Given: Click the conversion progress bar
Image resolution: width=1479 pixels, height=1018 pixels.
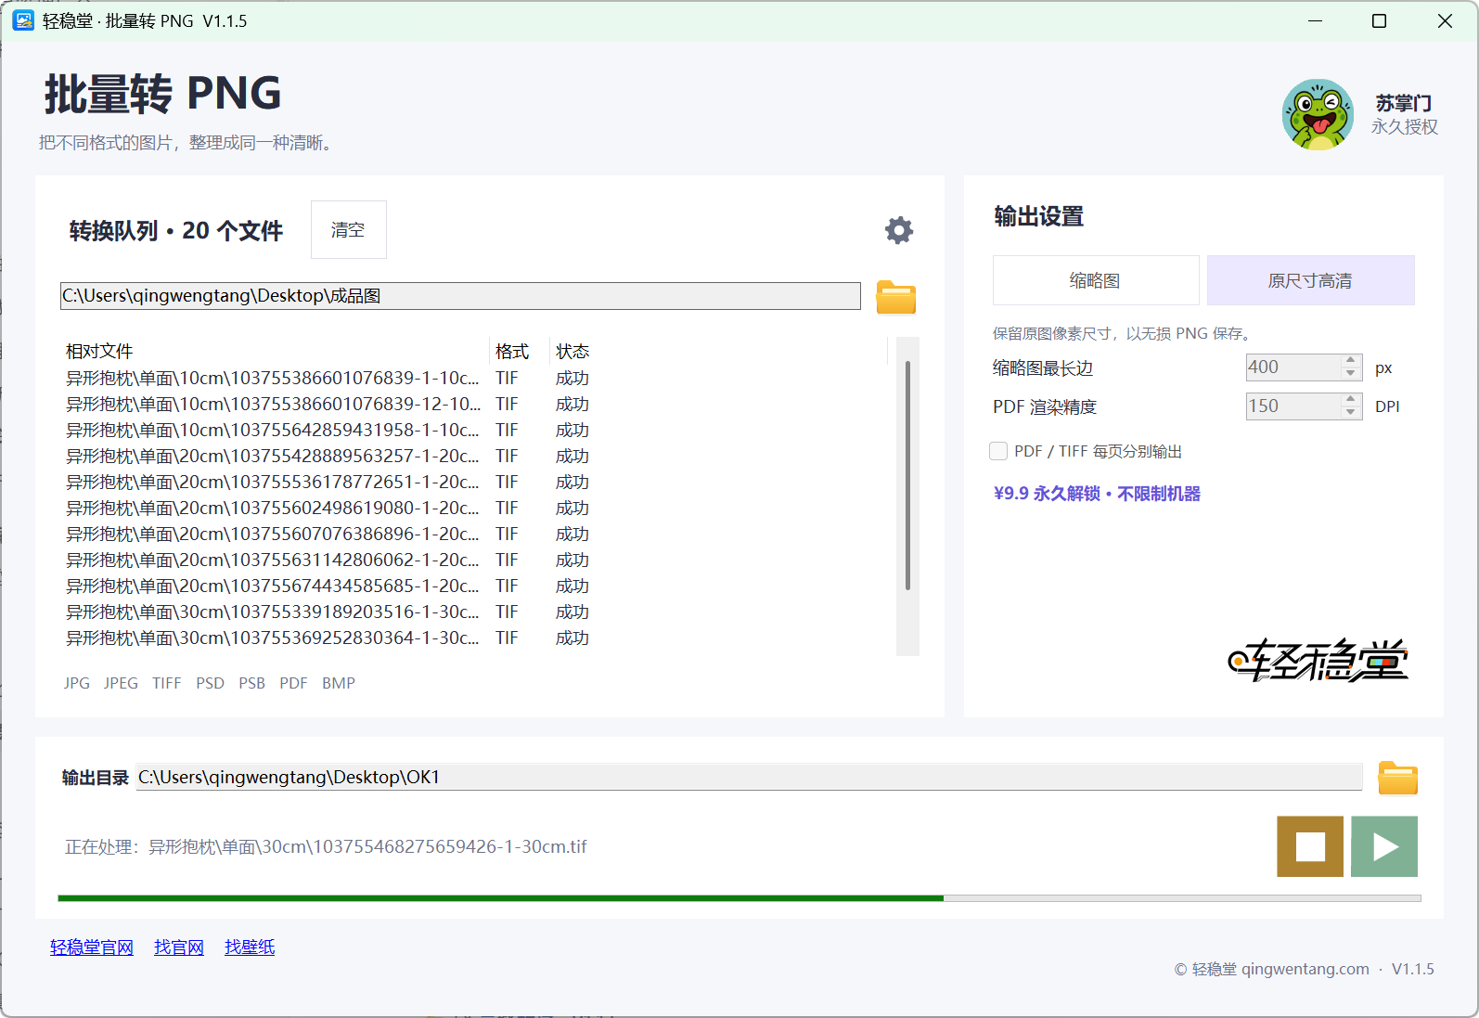Looking at the screenshot, I should [739, 898].
